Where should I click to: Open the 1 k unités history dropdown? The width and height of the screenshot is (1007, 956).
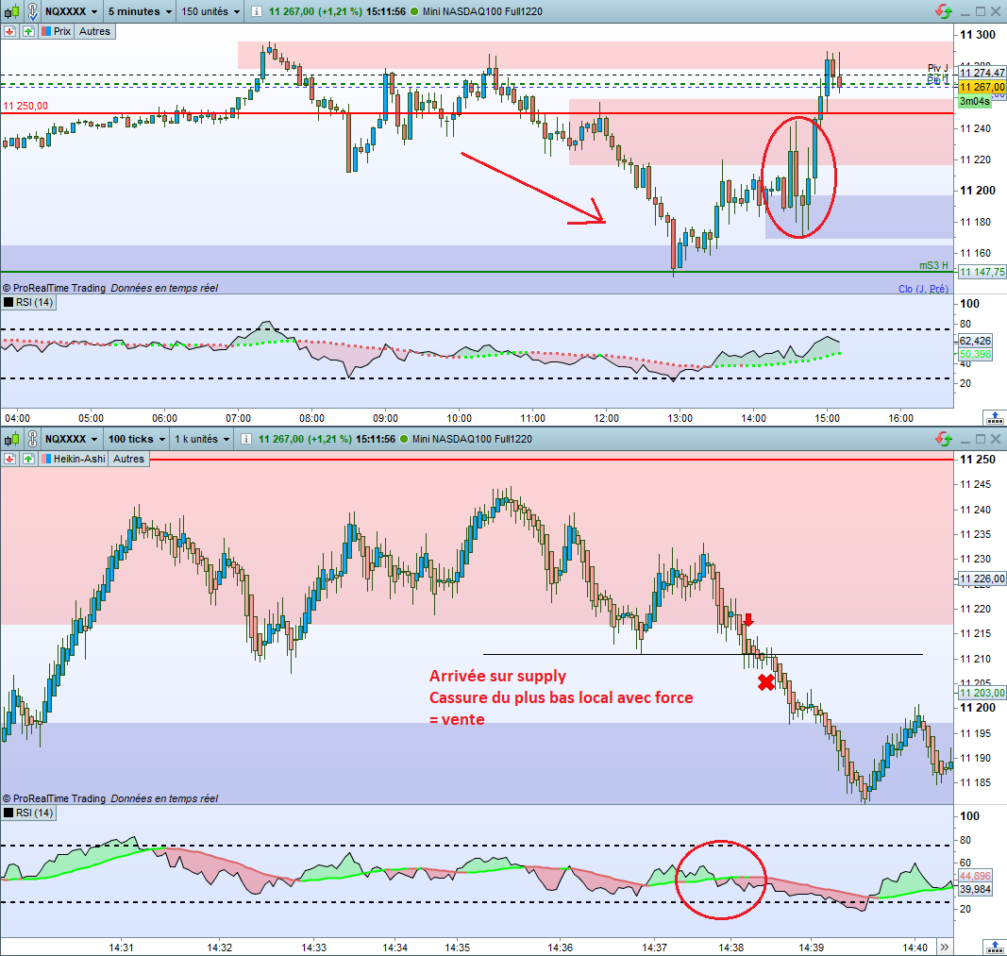pyautogui.click(x=202, y=439)
